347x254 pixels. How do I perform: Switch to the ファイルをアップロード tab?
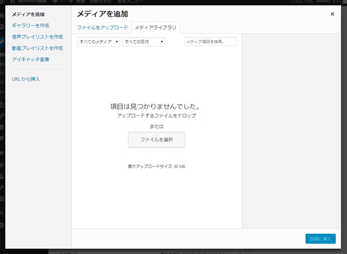pos(102,28)
